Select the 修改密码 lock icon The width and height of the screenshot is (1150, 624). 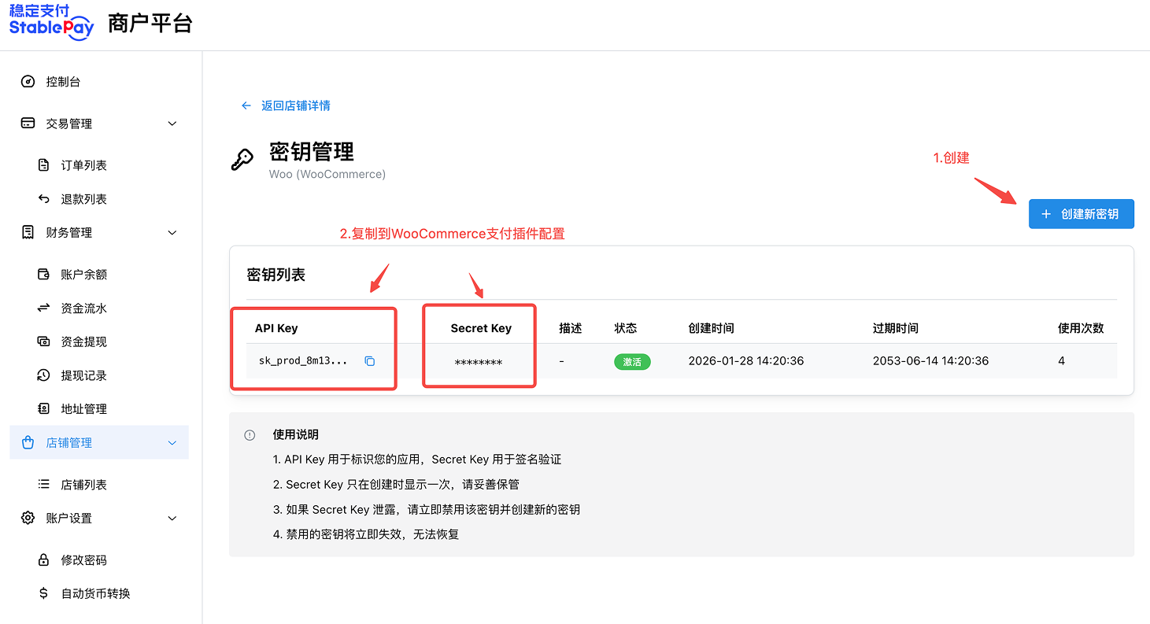click(x=45, y=559)
